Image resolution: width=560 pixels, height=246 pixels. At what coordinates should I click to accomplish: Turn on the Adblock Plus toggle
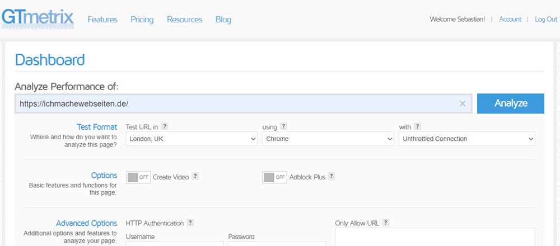(274, 177)
